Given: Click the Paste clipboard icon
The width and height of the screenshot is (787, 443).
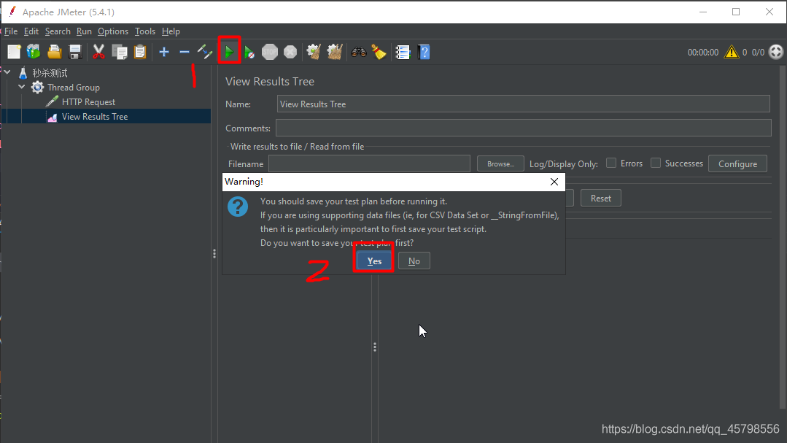Looking at the screenshot, I should click(x=140, y=52).
